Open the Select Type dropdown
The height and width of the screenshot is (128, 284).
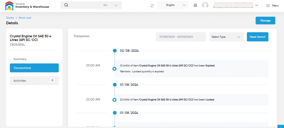[227, 37]
